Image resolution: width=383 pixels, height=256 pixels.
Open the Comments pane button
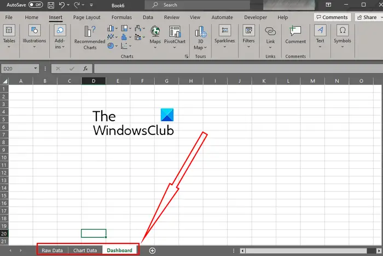[332, 18]
